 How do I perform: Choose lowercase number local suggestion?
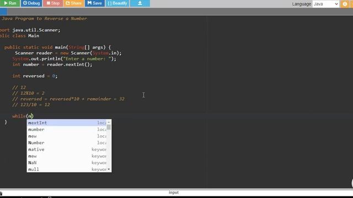[x=67, y=130]
